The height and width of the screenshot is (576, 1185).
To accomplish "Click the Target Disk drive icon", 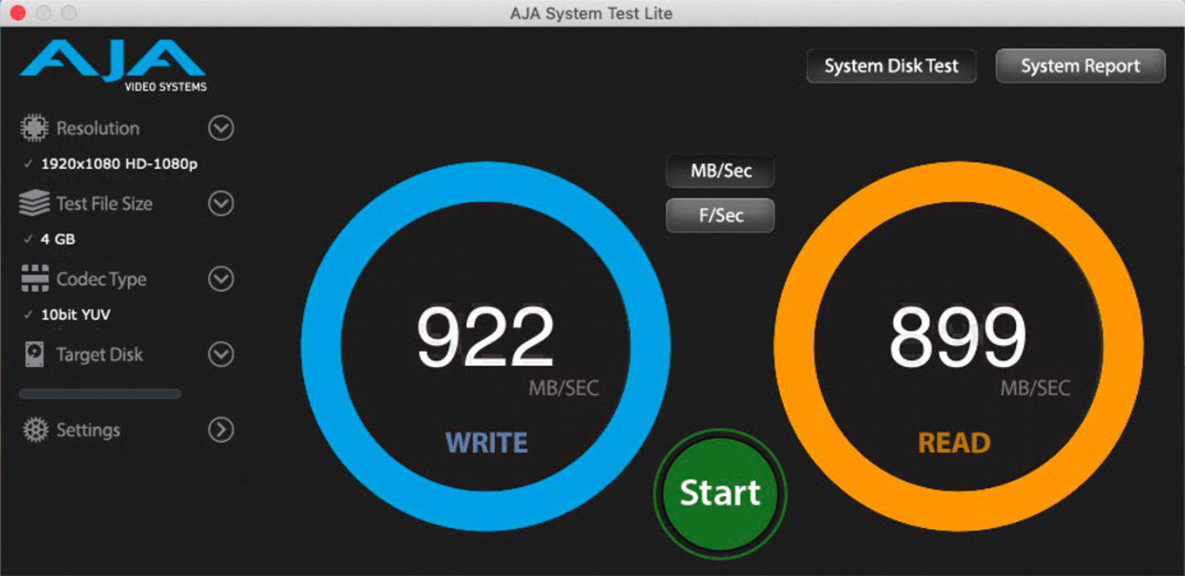I will [34, 355].
